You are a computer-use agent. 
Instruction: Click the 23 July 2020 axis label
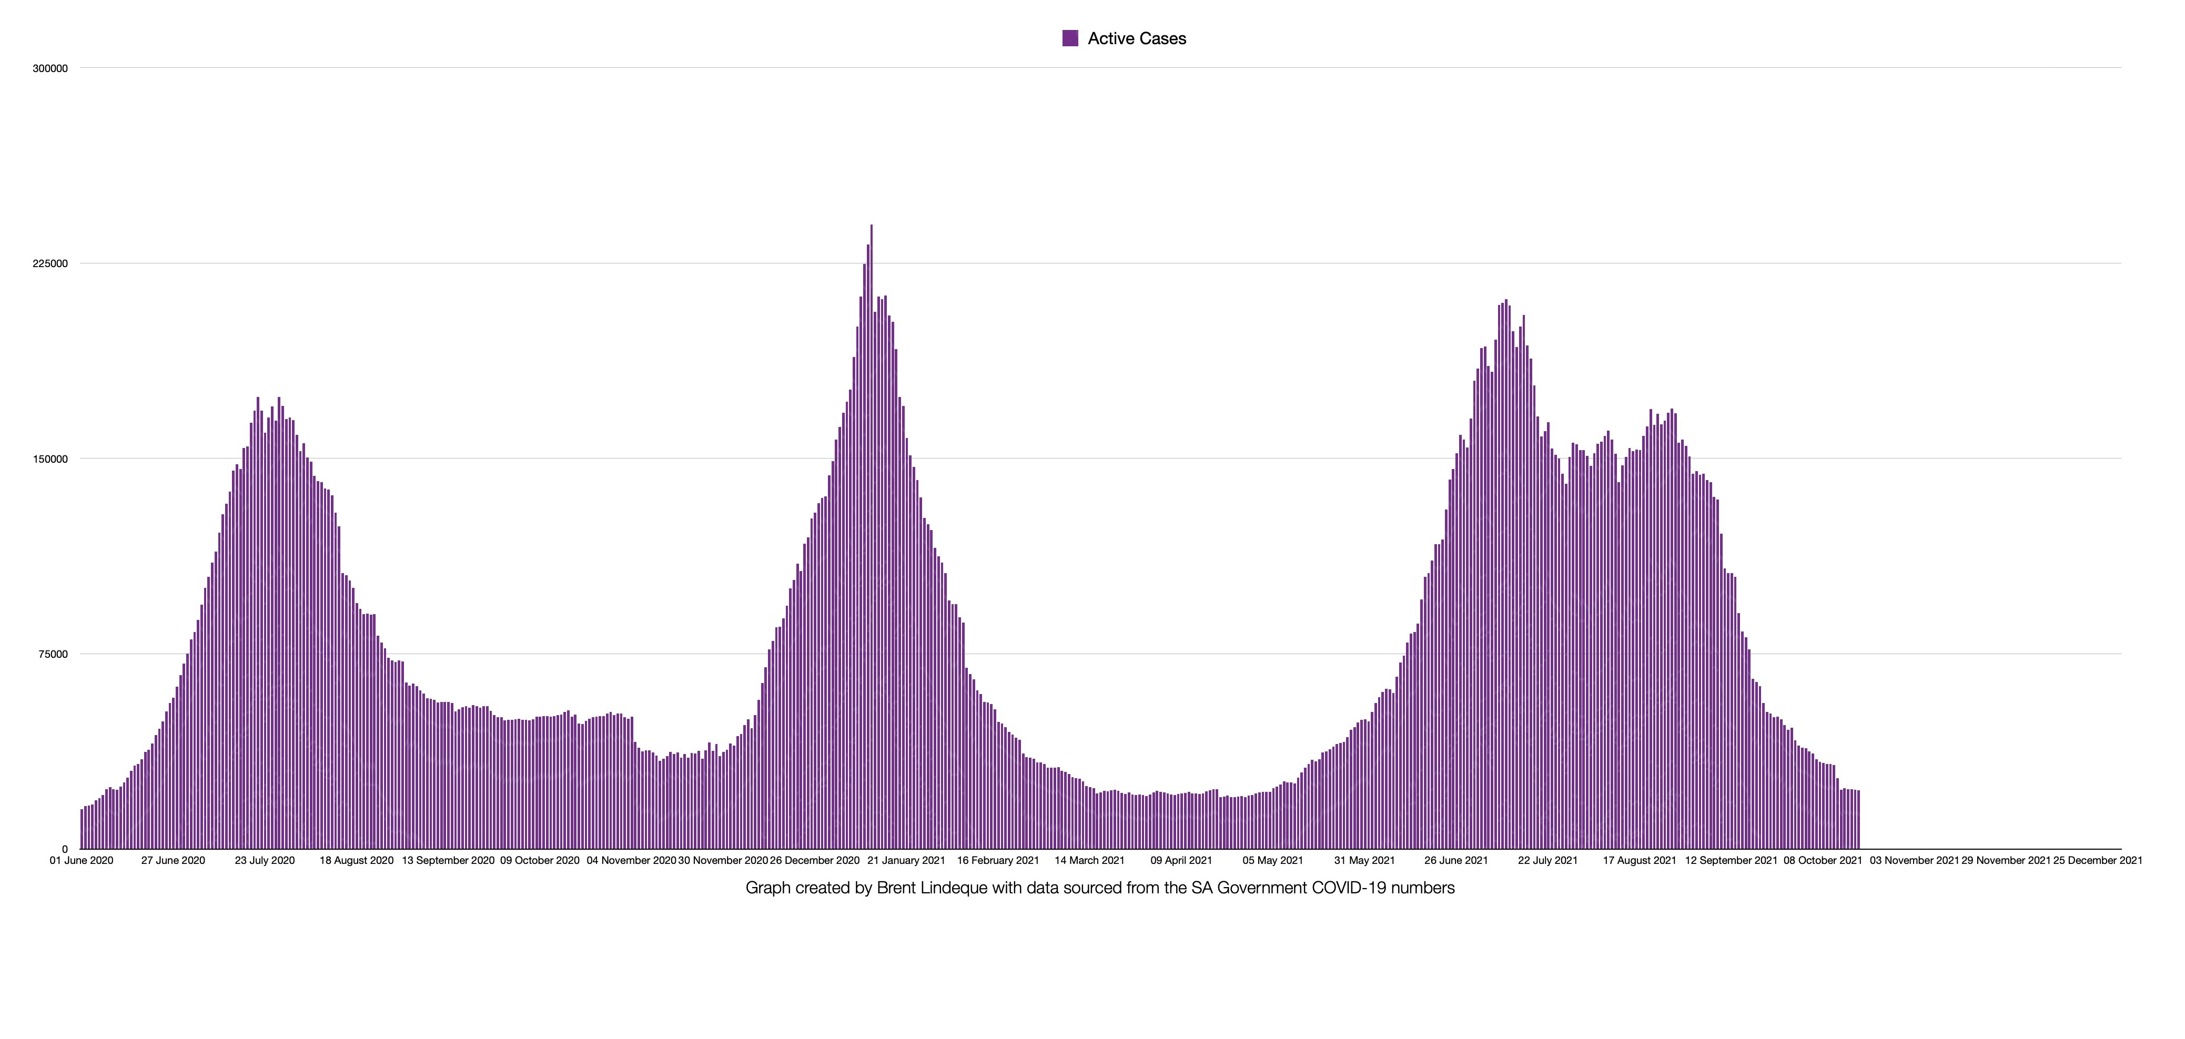click(265, 860)
